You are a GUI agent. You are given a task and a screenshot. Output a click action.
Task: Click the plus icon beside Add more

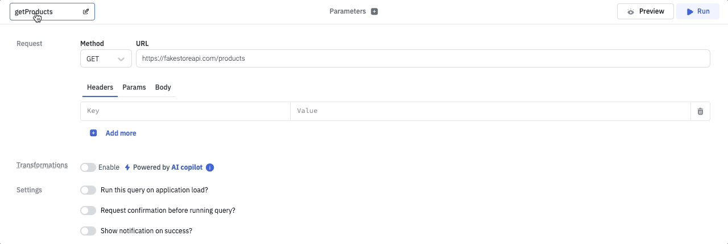pyautogui.click(x=93, y=133)
